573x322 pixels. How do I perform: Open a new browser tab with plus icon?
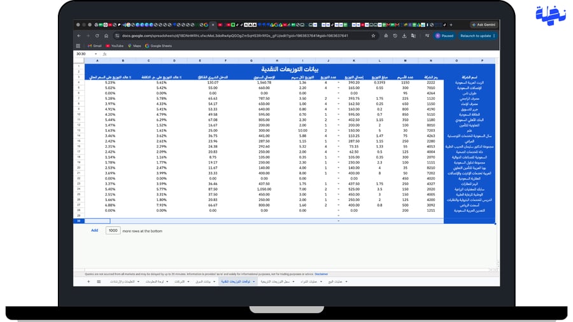coord(451,25)
